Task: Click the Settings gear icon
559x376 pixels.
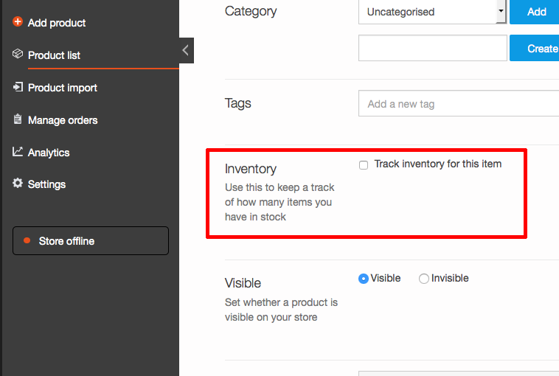Action: pos(18,183)
